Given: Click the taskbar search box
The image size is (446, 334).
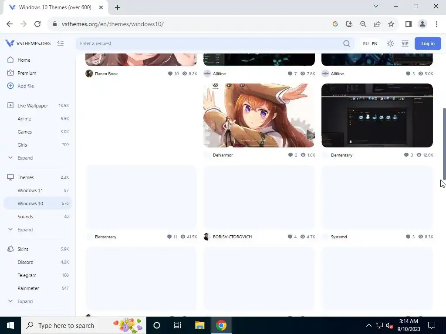Looking at the screenshot, I should coord(84,325).
